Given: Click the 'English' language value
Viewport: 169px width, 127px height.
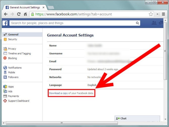Looking at the screenshot, I should [92, 85].
